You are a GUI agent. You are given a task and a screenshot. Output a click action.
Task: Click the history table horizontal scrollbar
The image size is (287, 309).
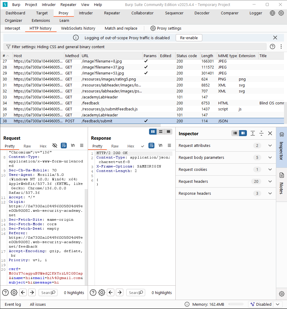pos(81,125)
